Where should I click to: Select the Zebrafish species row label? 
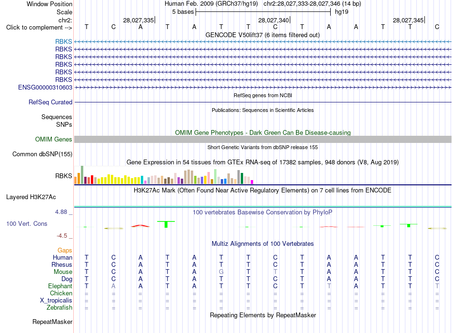point(59,308)
